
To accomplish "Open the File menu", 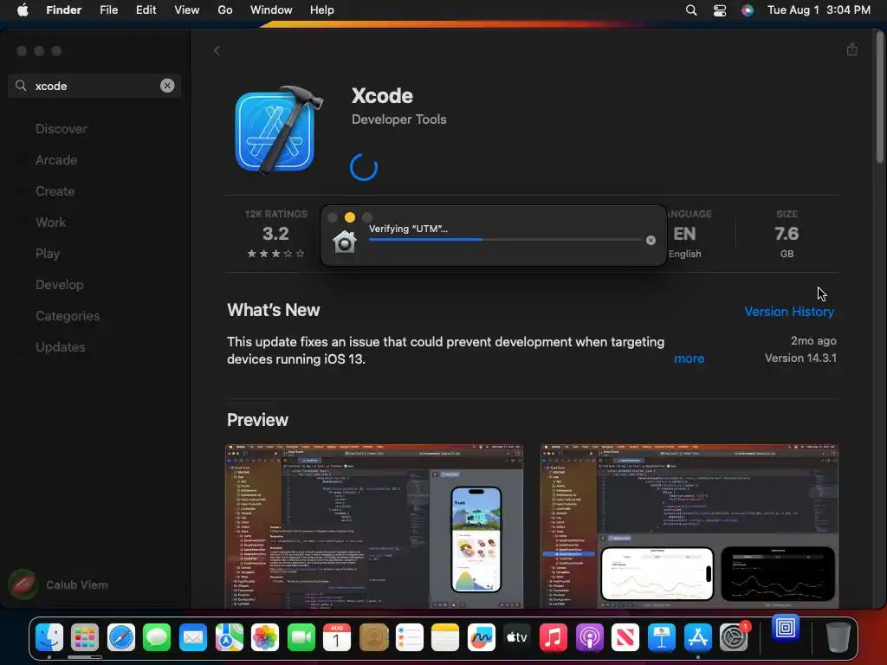I will click(x=108, y=10).
